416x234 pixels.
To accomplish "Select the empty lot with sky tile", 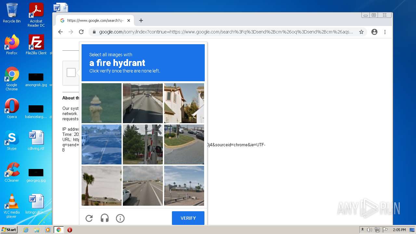I will tap(184, 186).
